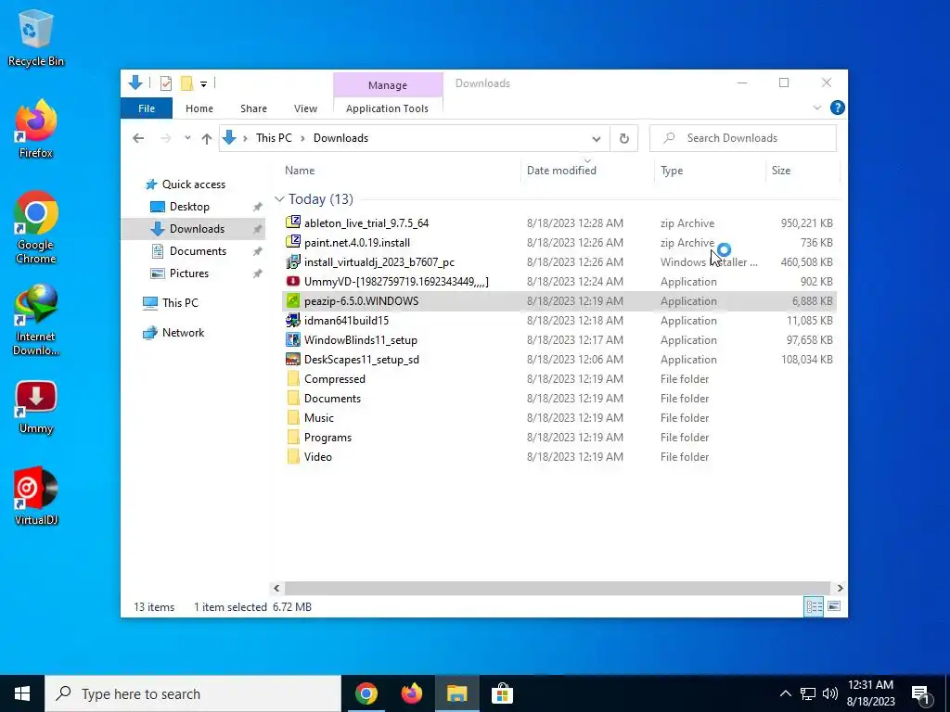Open the address bar history dropdown

coord(597,139)
